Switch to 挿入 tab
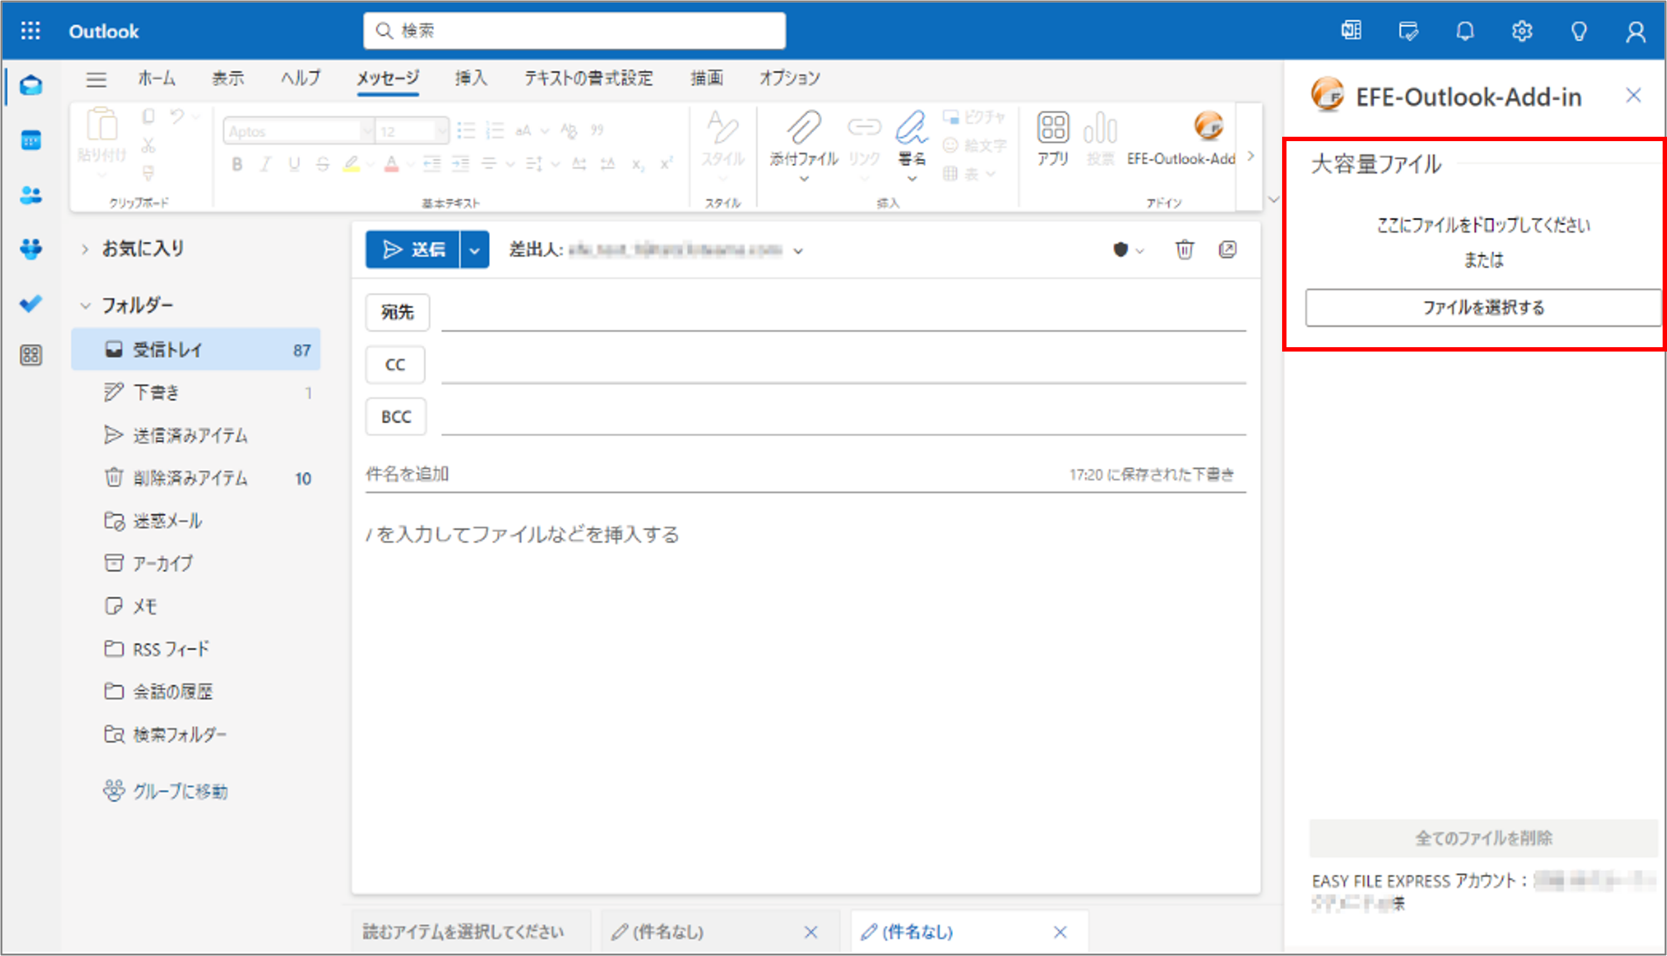Viewport: 1667px width, 956px height. coord(471,78)
